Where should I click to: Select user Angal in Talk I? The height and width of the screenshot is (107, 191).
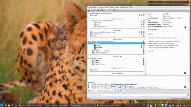click(98, 45)
